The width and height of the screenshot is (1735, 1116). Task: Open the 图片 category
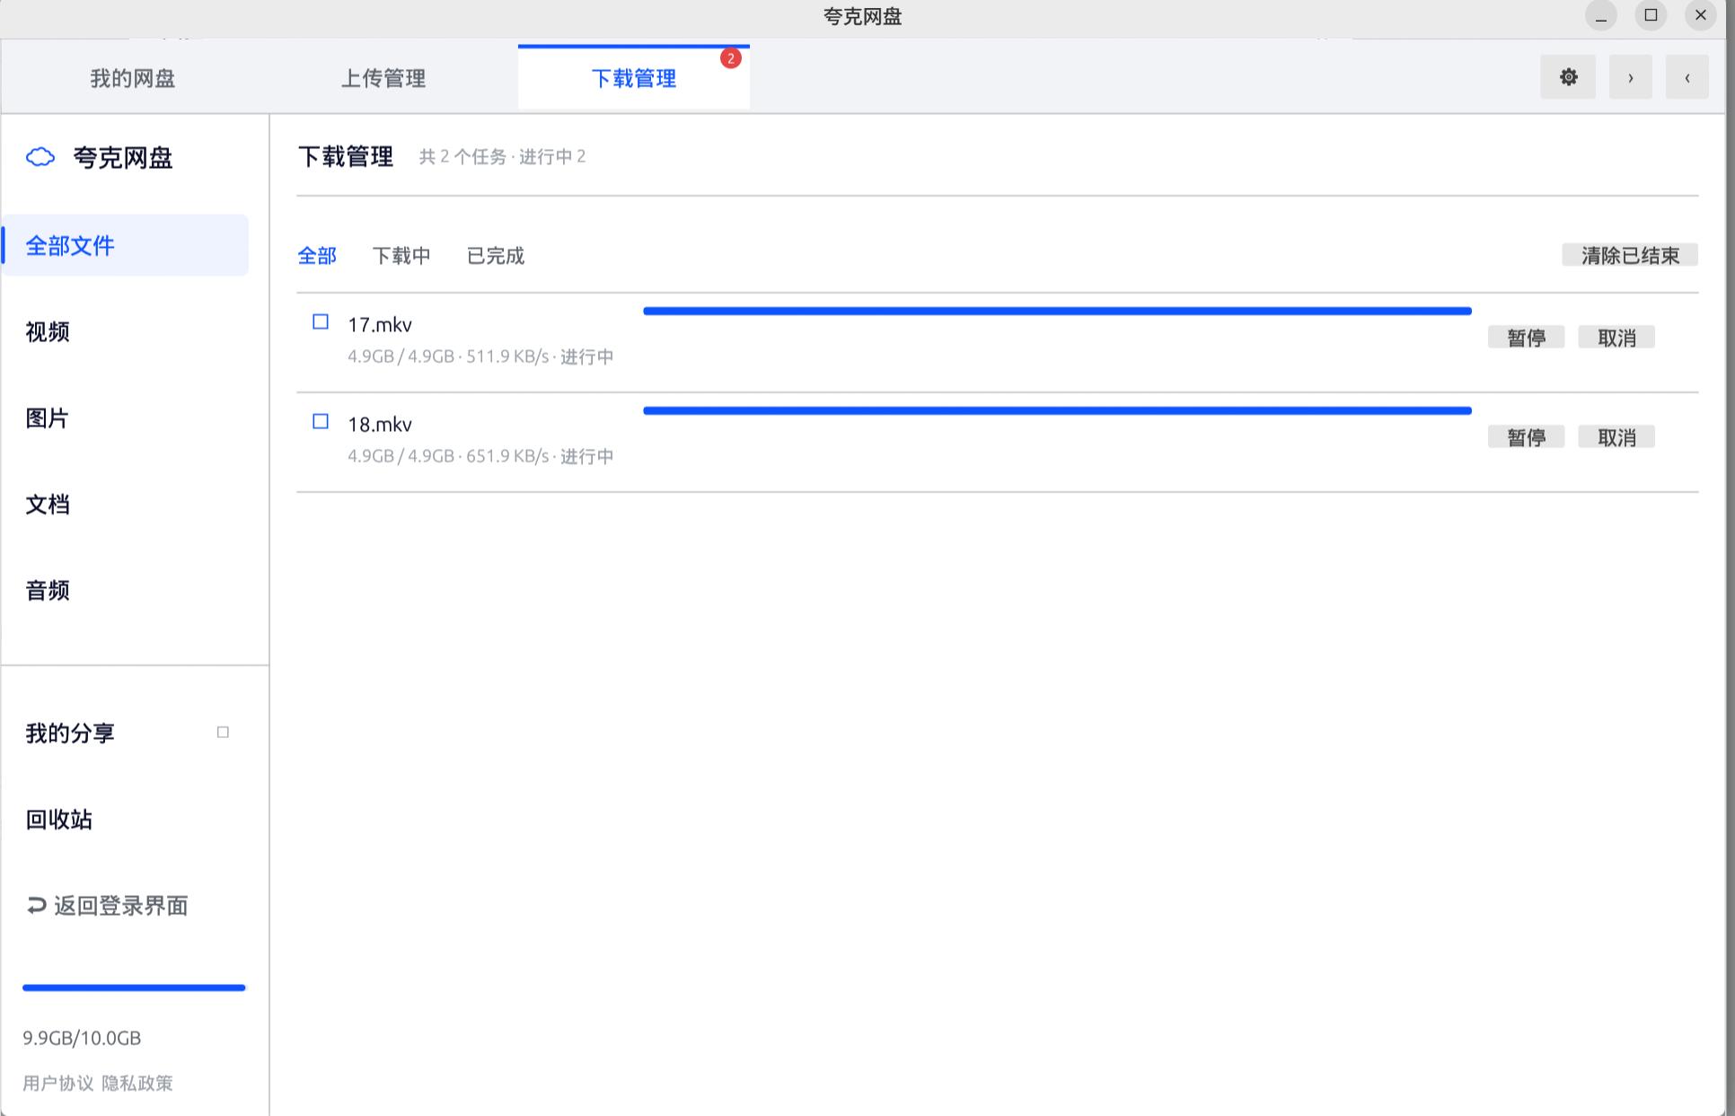48,418
